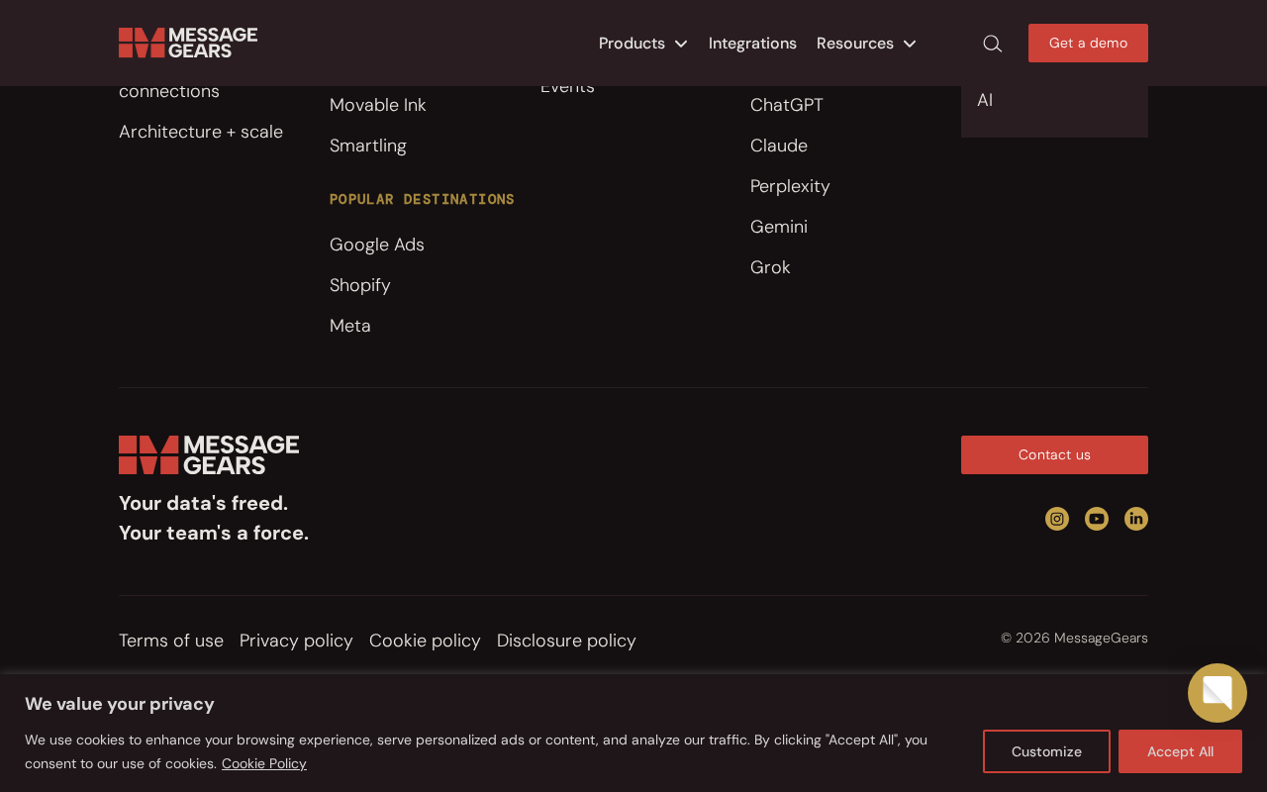Open MessageGears YouTube icon
The width and height of the screenshot is (1267, 792).
coord(1097,519)
